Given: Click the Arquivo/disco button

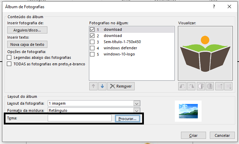Looking at the screenshot, I should (27, 30).
